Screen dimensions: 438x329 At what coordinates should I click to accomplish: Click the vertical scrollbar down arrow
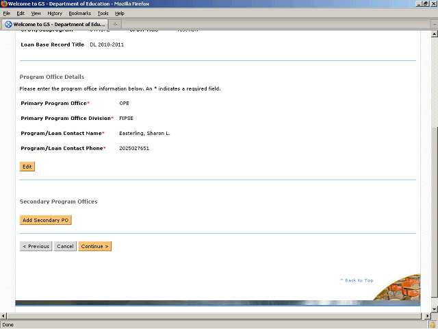pos(434,309)
